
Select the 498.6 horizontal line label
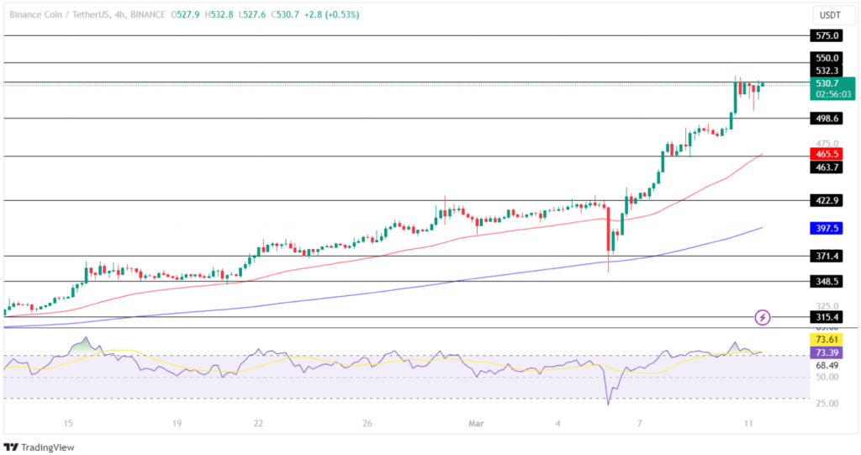[827, 118]
